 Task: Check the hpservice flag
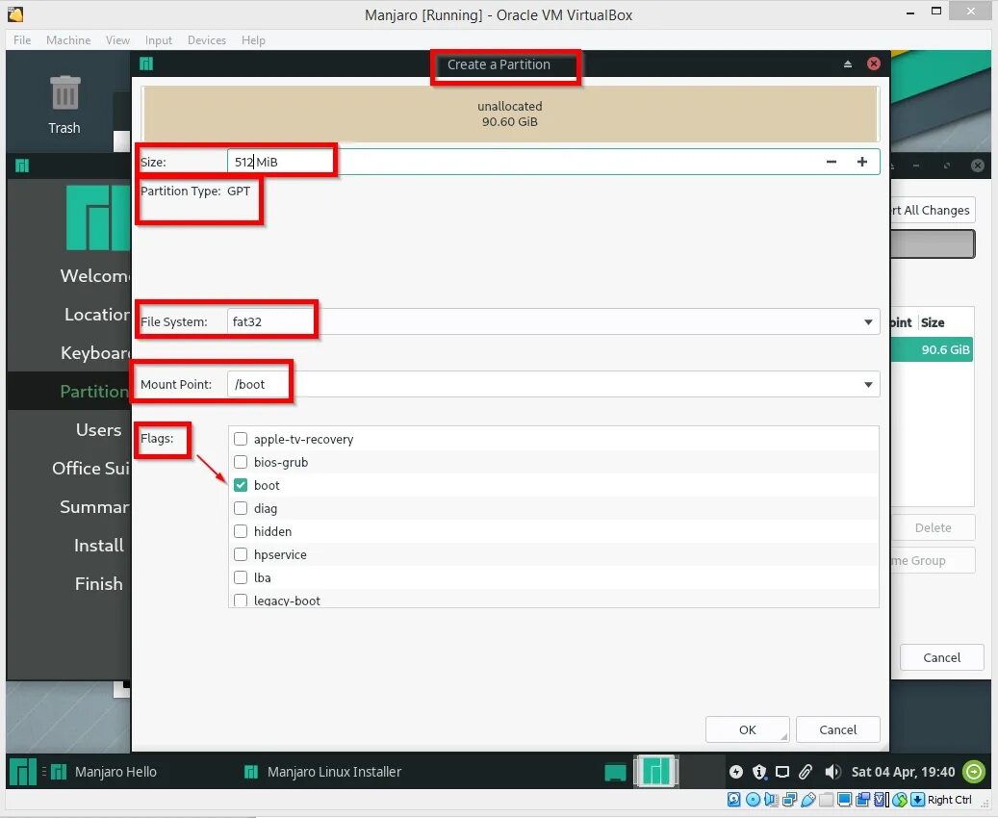(x=241, y=554)
